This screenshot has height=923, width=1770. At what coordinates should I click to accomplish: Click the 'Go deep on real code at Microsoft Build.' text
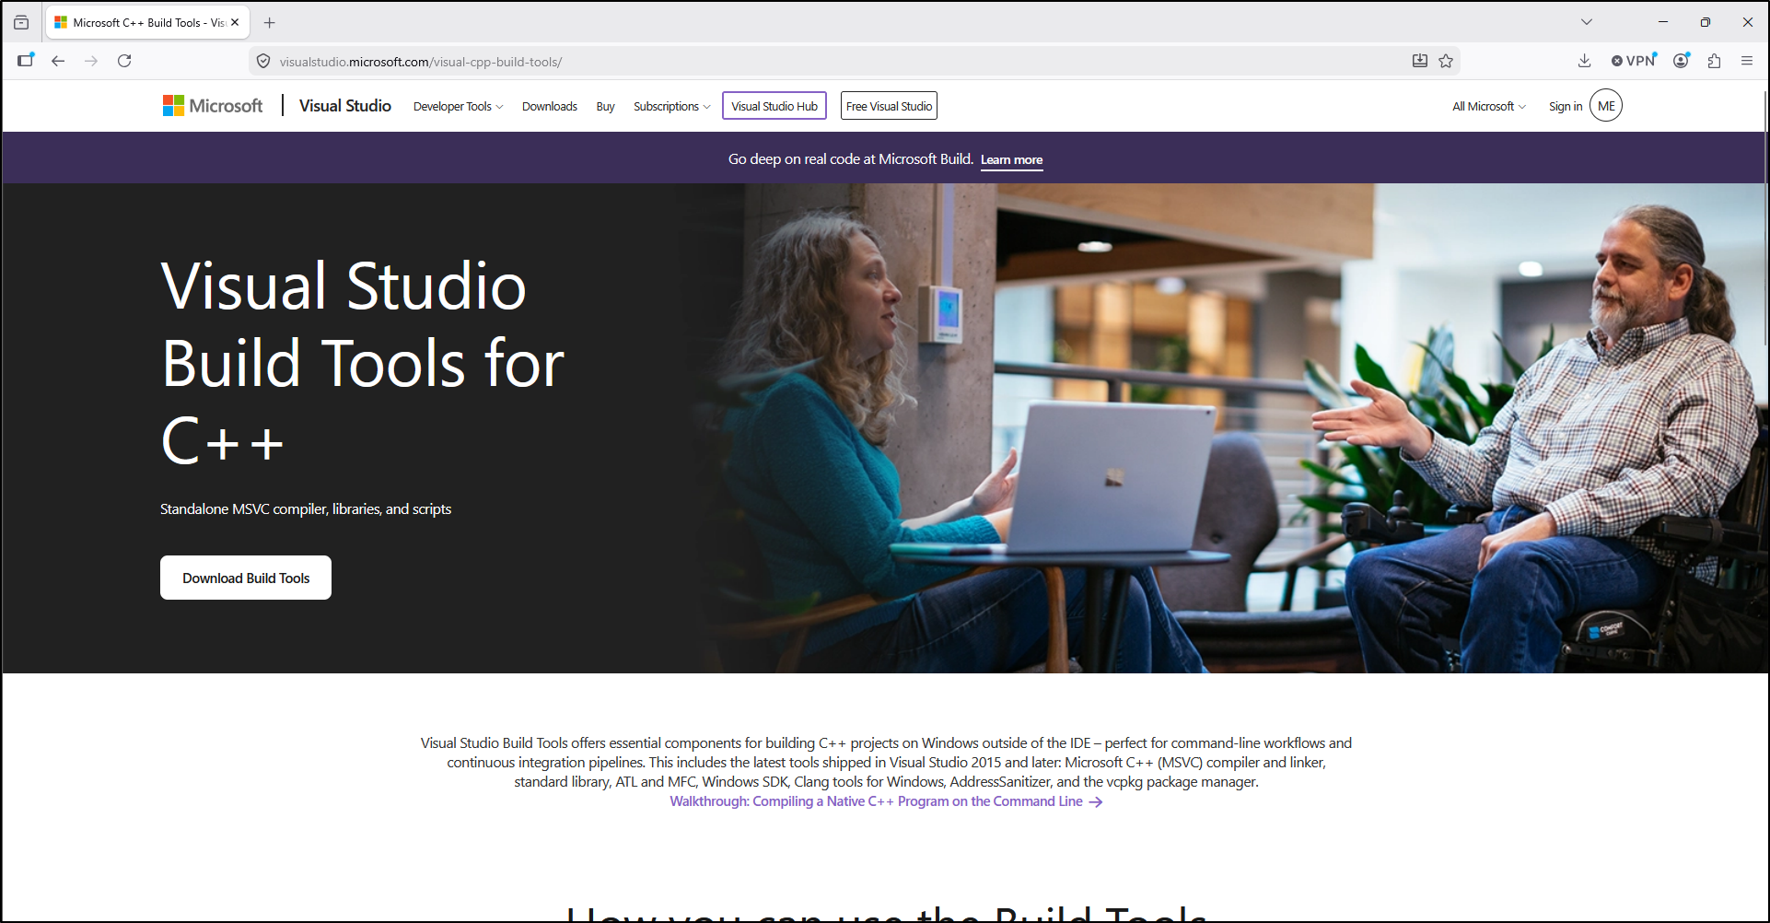(x=851, y=159)
